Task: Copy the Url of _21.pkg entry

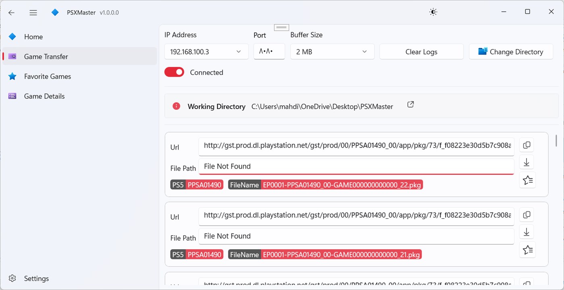Action: (527, 215)
